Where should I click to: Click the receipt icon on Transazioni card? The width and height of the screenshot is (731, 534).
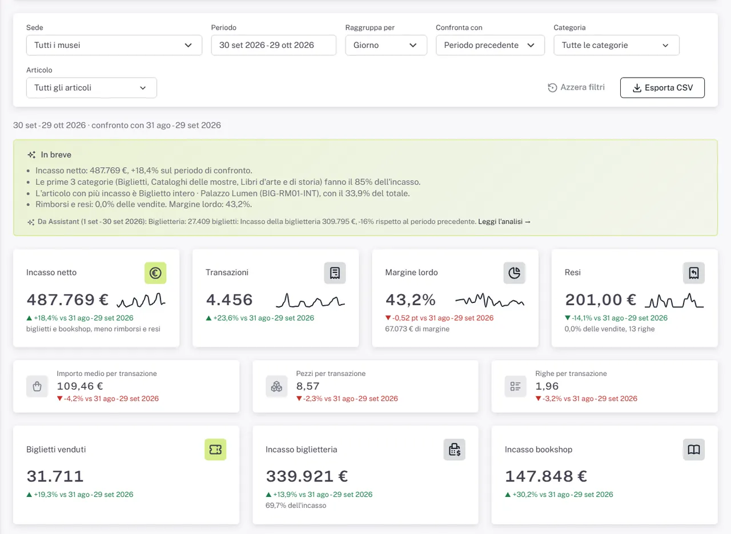(x=335, y=273)
